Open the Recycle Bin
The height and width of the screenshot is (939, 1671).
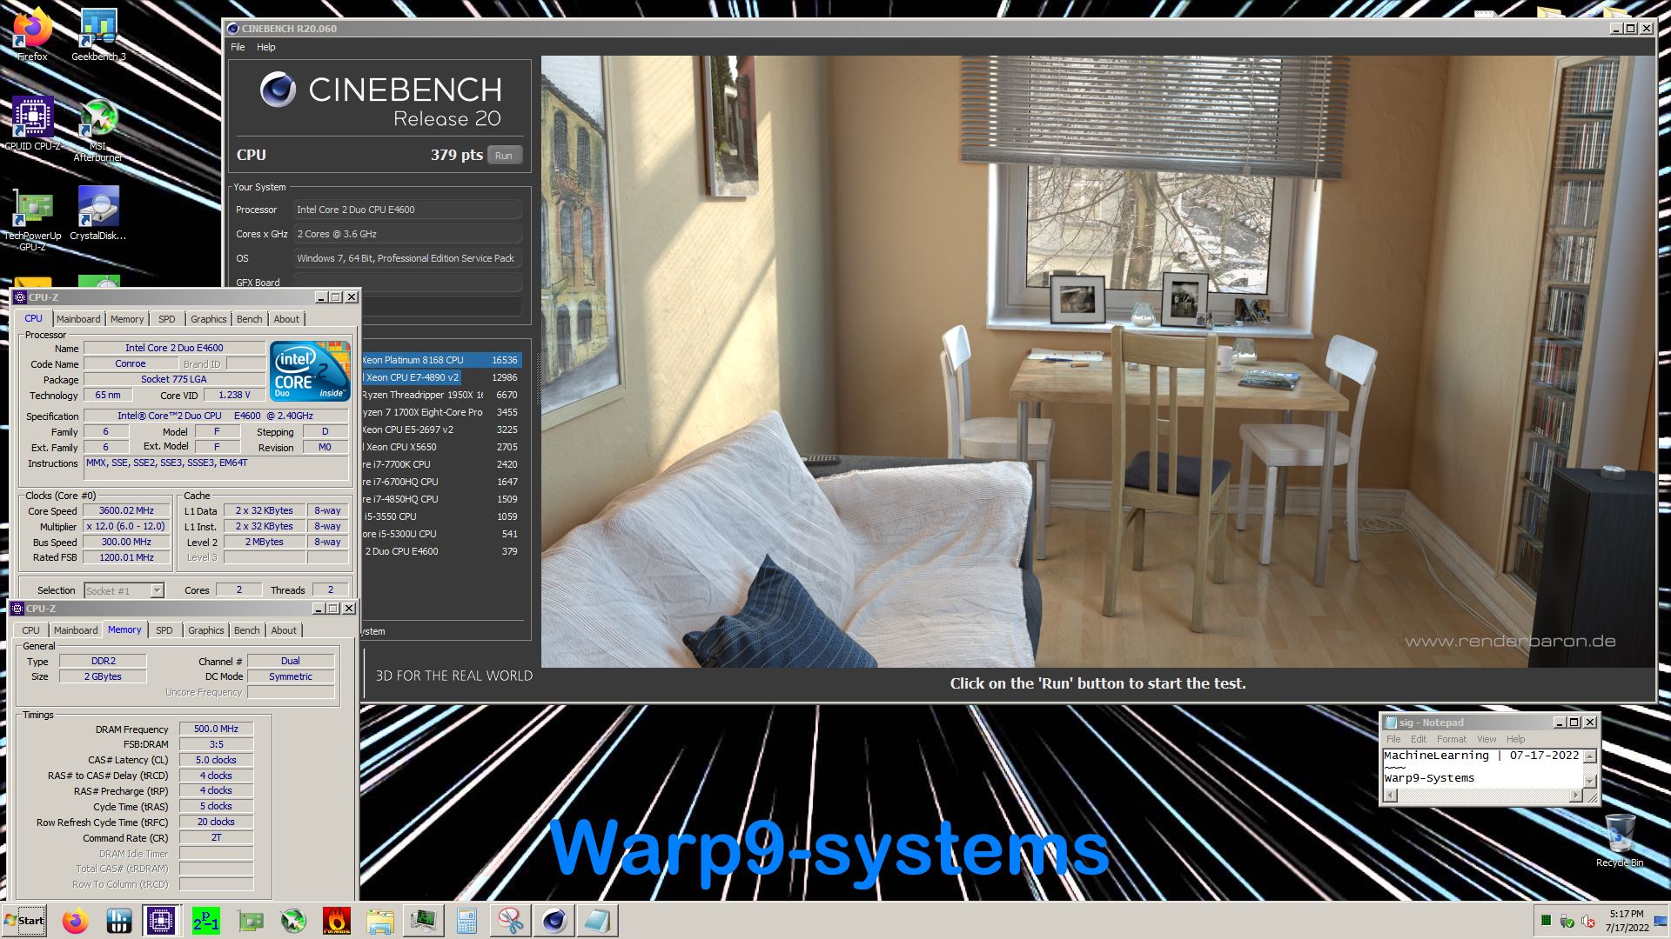click(1620, 840)
